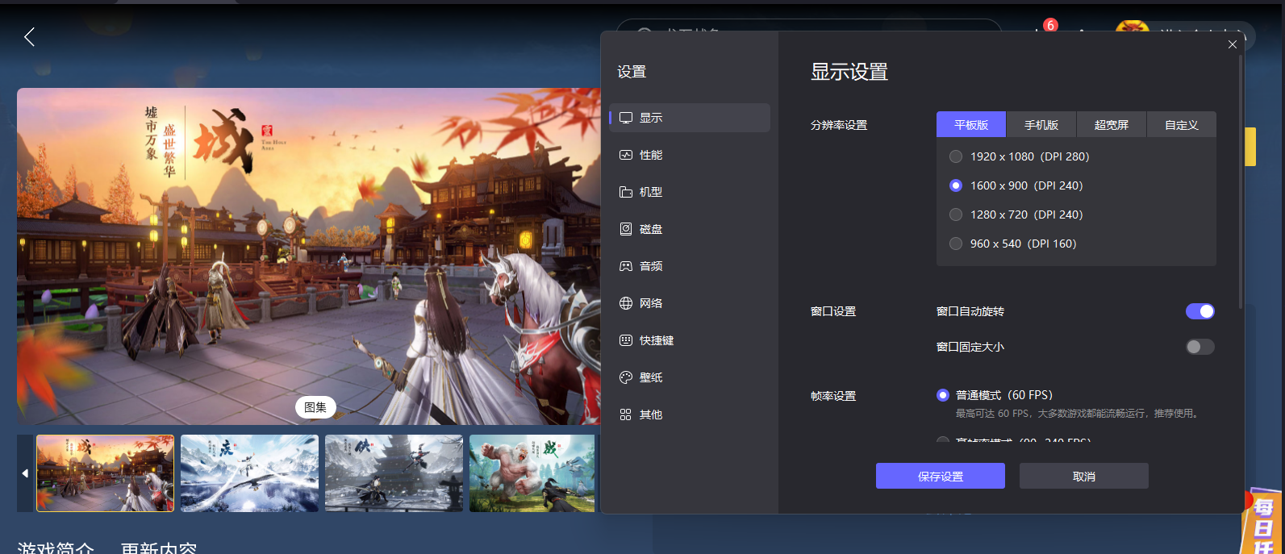Open the 快捷键 settings section
Image resolution: width=1285 pixels, height=554 pixels.
click(x=690, y=340)
